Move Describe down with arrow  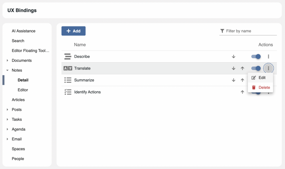click(x=234, y=56)
